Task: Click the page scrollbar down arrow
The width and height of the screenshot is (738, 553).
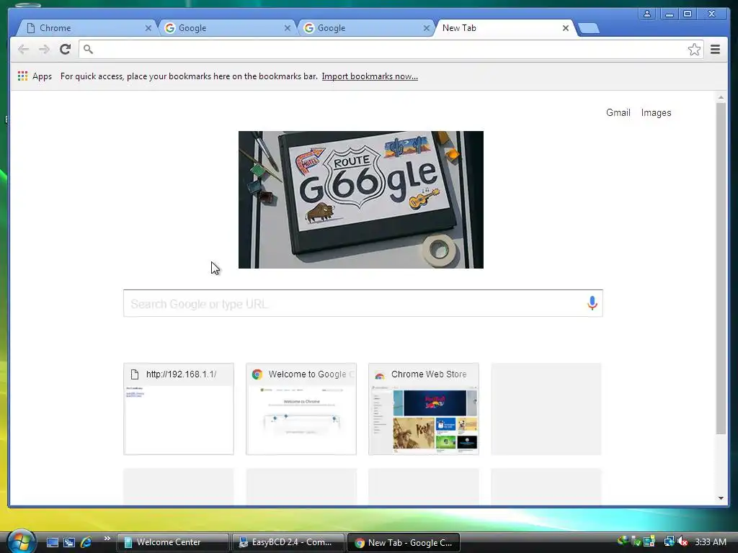Action: (721, 498)
